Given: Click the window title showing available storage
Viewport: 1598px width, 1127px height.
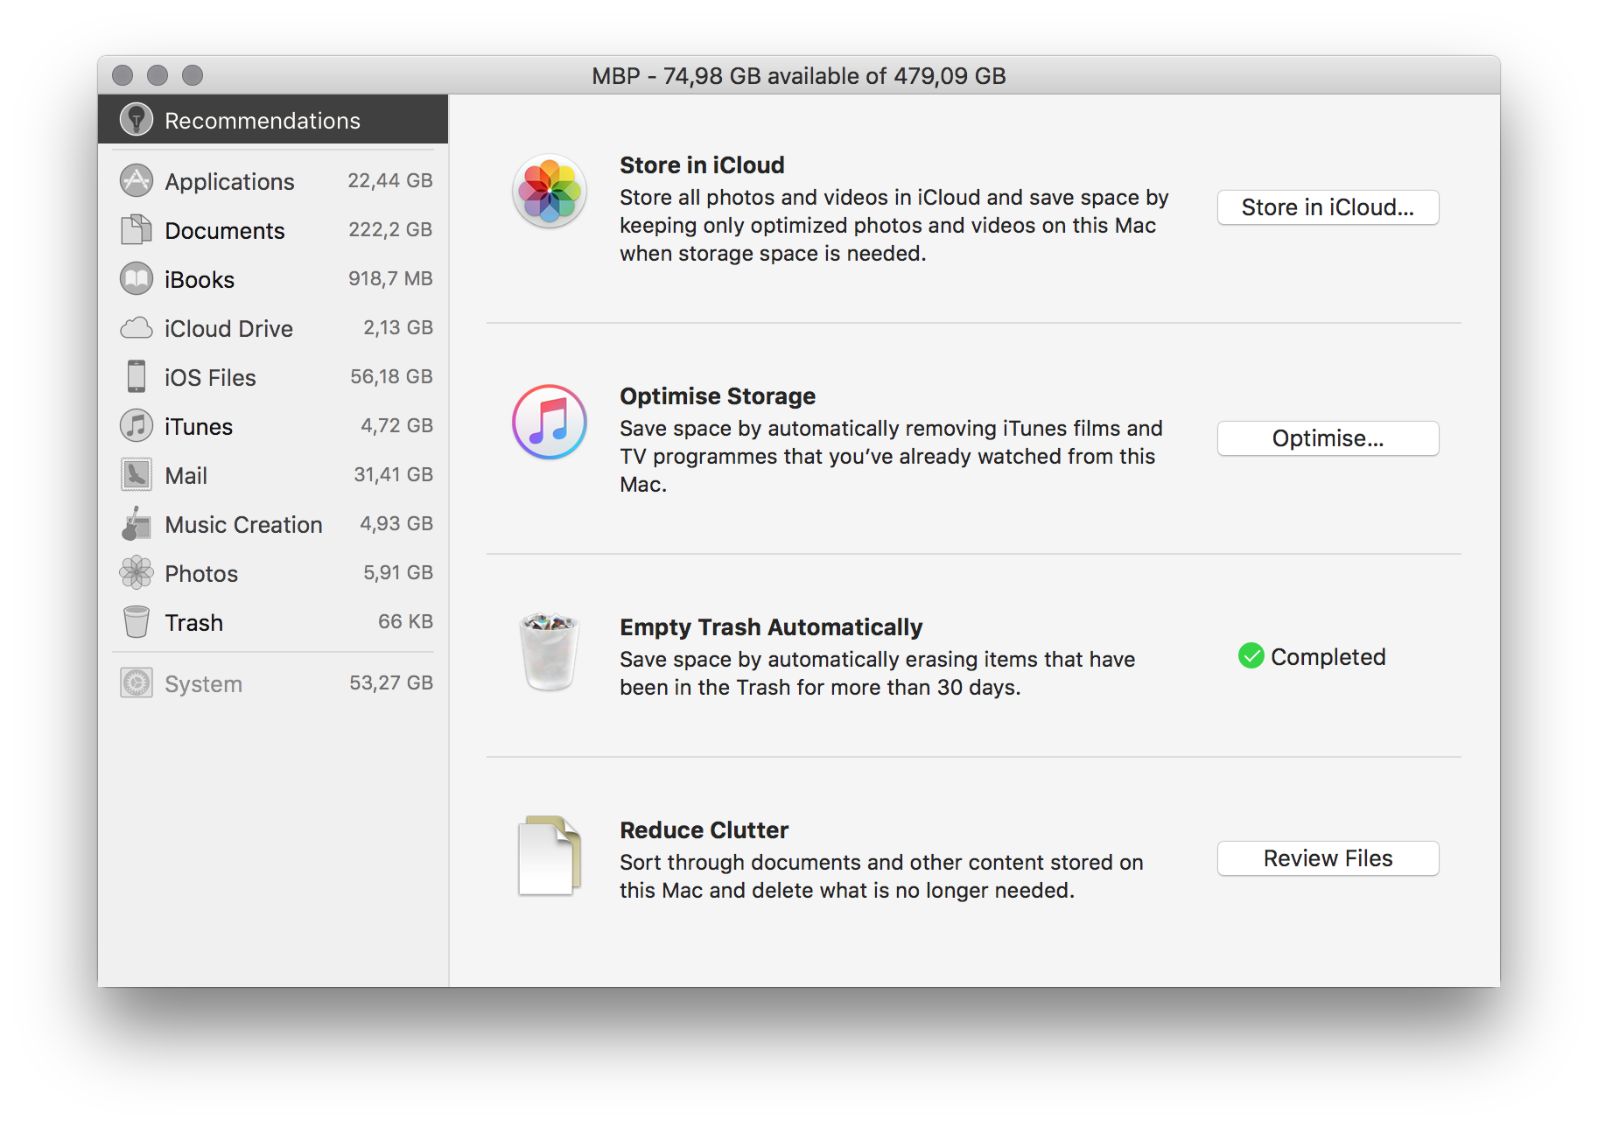Looking at the screenshot, I should tap(799, 75).
